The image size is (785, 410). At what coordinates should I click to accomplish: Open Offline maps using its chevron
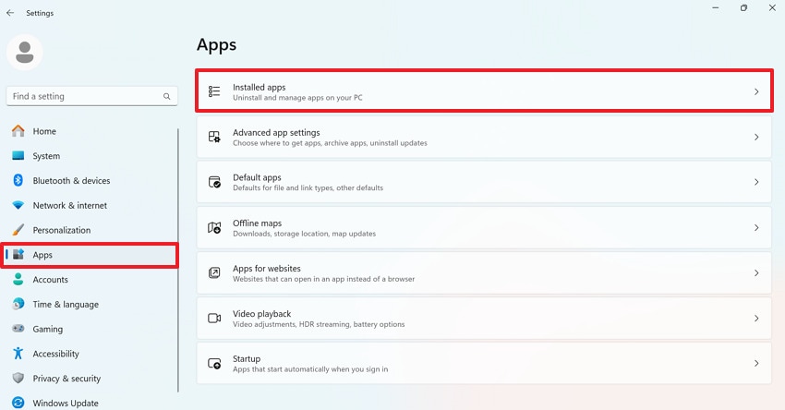tap(756, 228)
